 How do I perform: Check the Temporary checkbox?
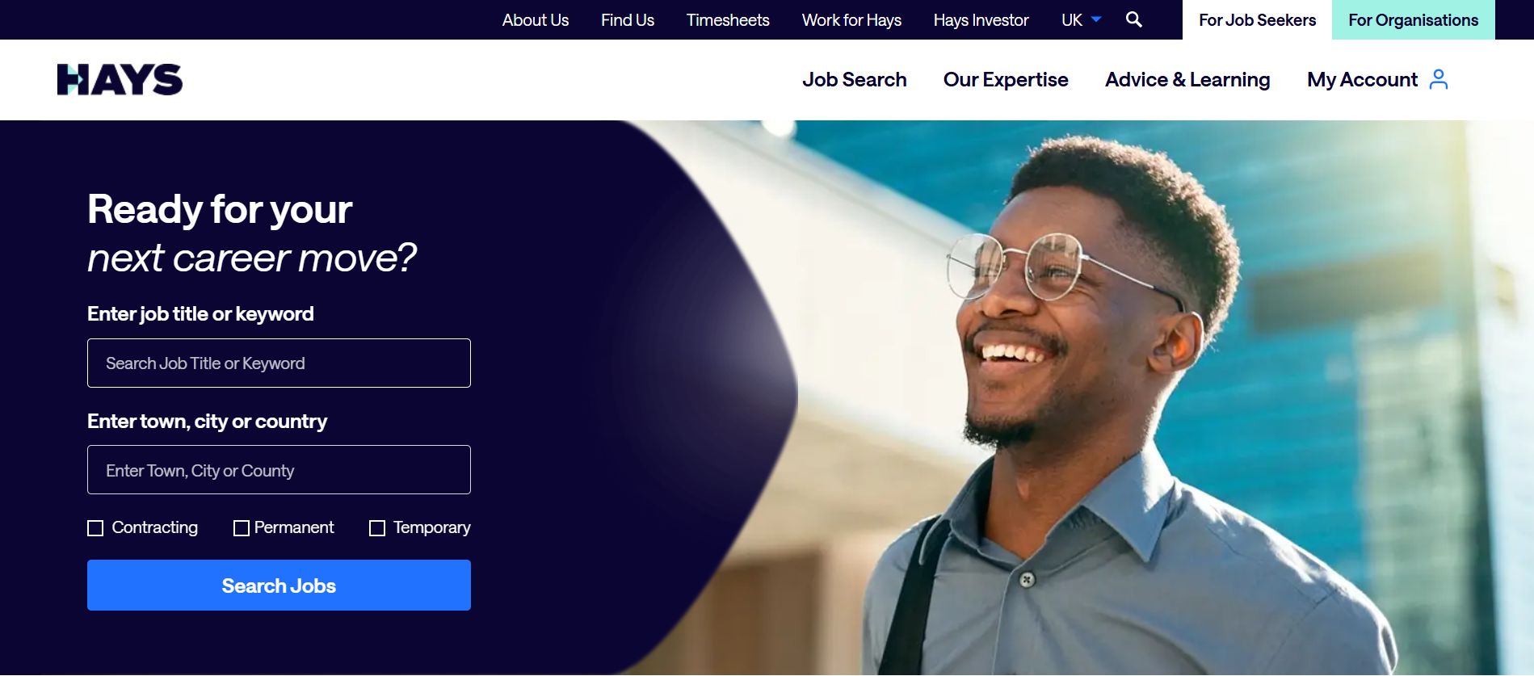pyautogui.click(x=376, y=528)
